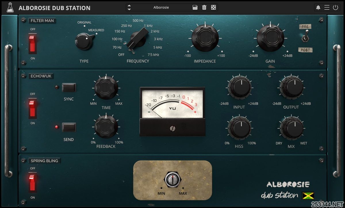345x208 pixels.
Task: Click the IMPEDANCE knob
Action: pos(205,38)
